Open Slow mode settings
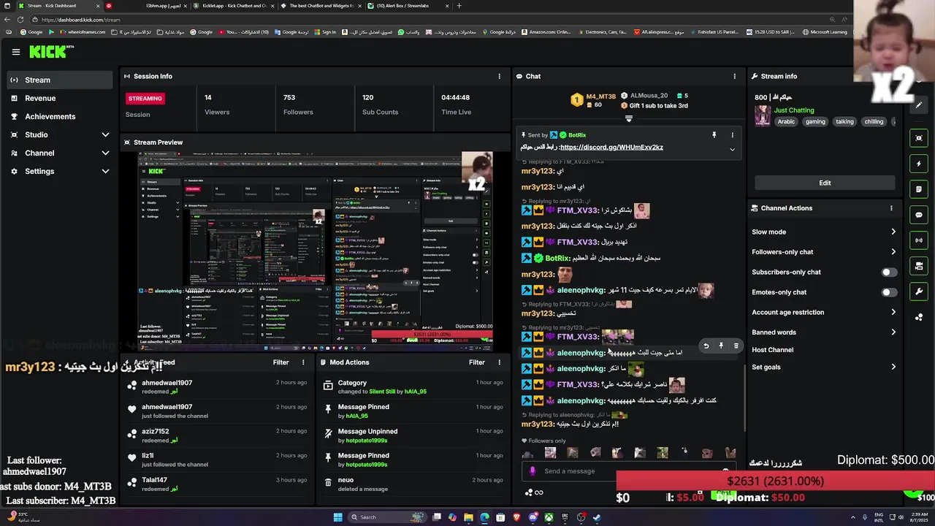935x526 pixels. coord(824,232)
